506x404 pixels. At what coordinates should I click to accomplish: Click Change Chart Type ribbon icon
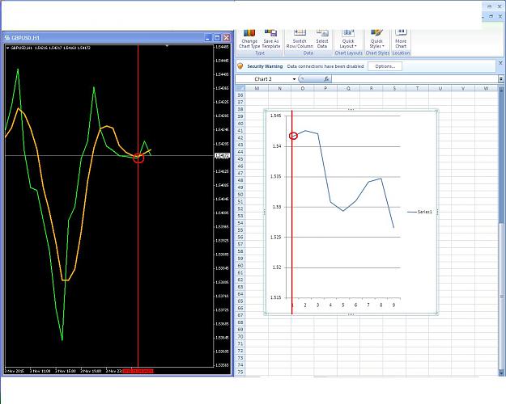tap(249, 39)
